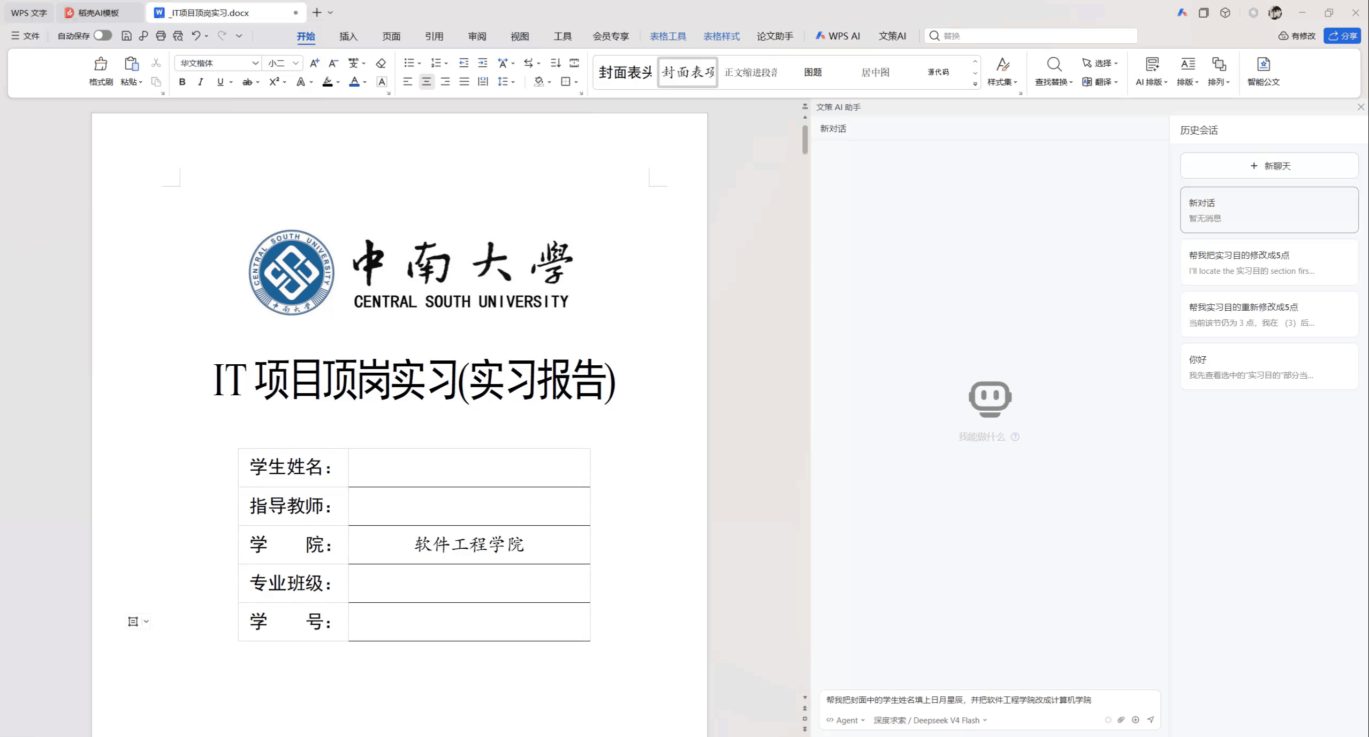Screen dimensions: 1369x737
Task: Click the empty cell beside 学生姓名
Action: click(469, 467)
